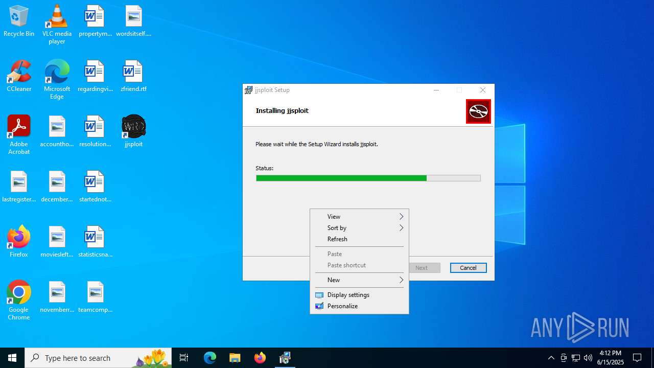654x368 pixels.
Task: Click the network tray icon
Action: 576,358
